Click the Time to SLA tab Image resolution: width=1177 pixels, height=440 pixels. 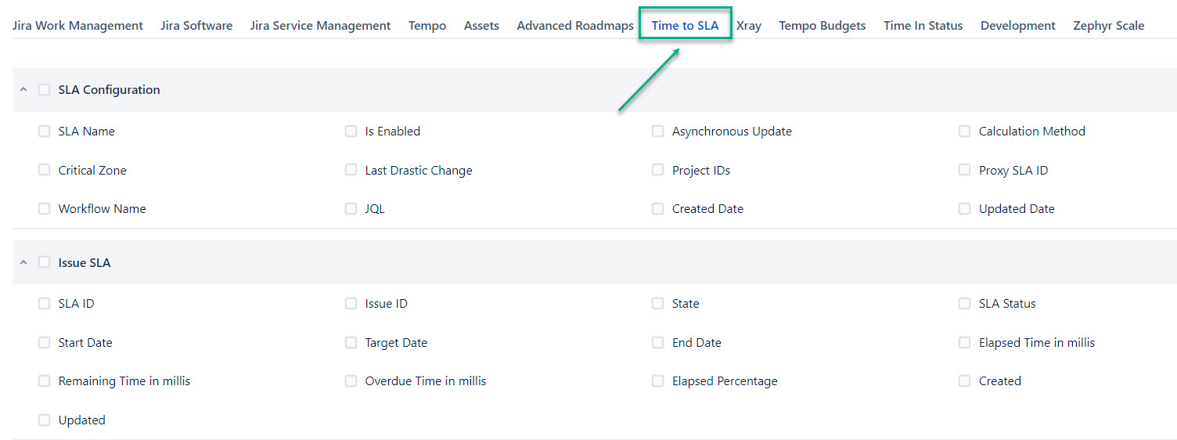pos(685,26)
